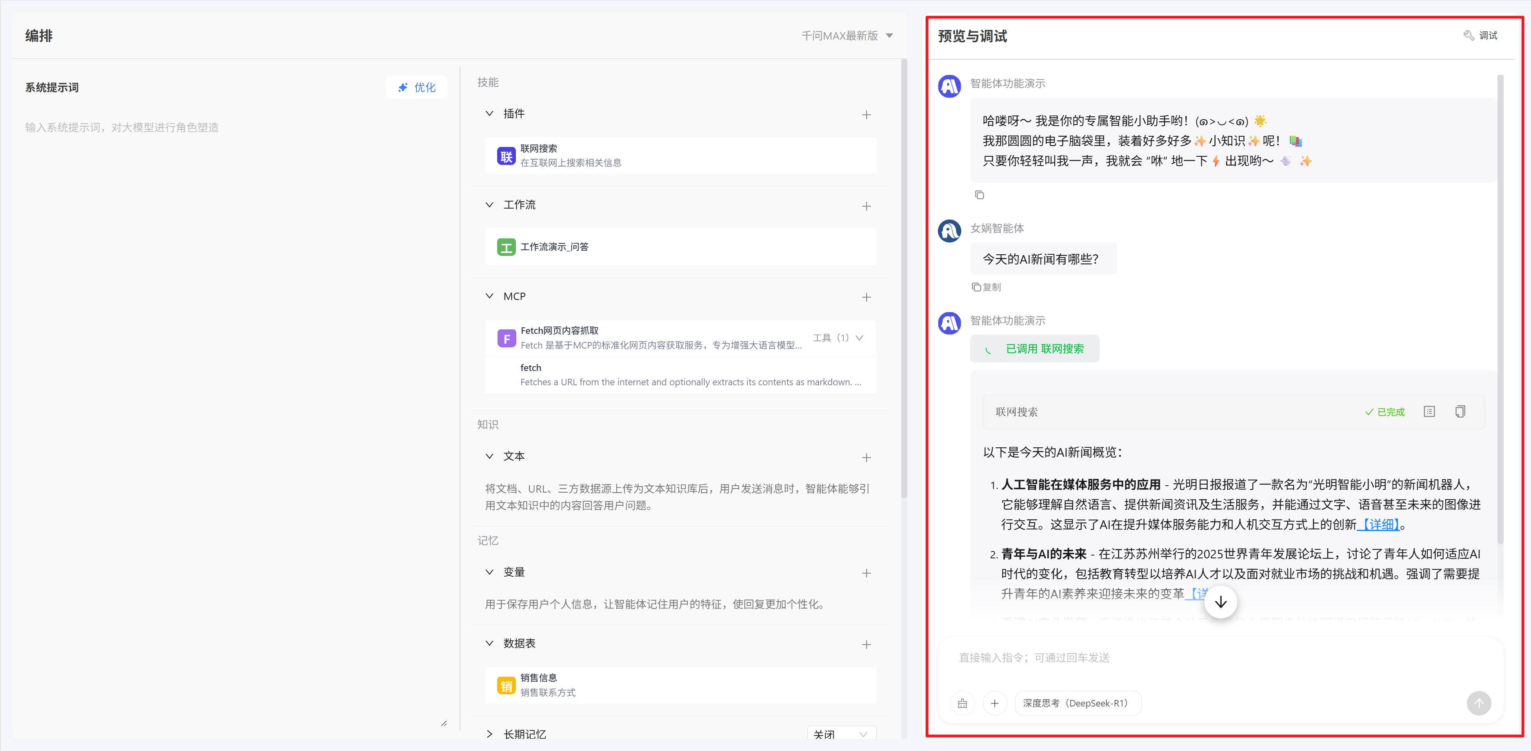Click the clear-chat broom icon
This screenshot has height=751, width=1531.
point(962,703)
